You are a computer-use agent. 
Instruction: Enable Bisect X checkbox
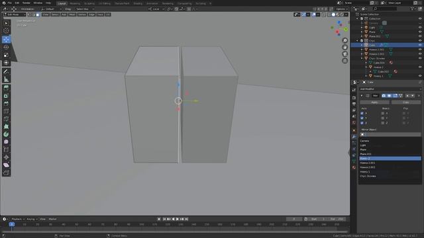[x=383, y=113]
